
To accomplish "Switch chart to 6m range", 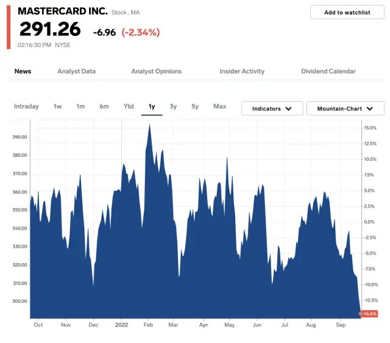I will pos(104,106).
